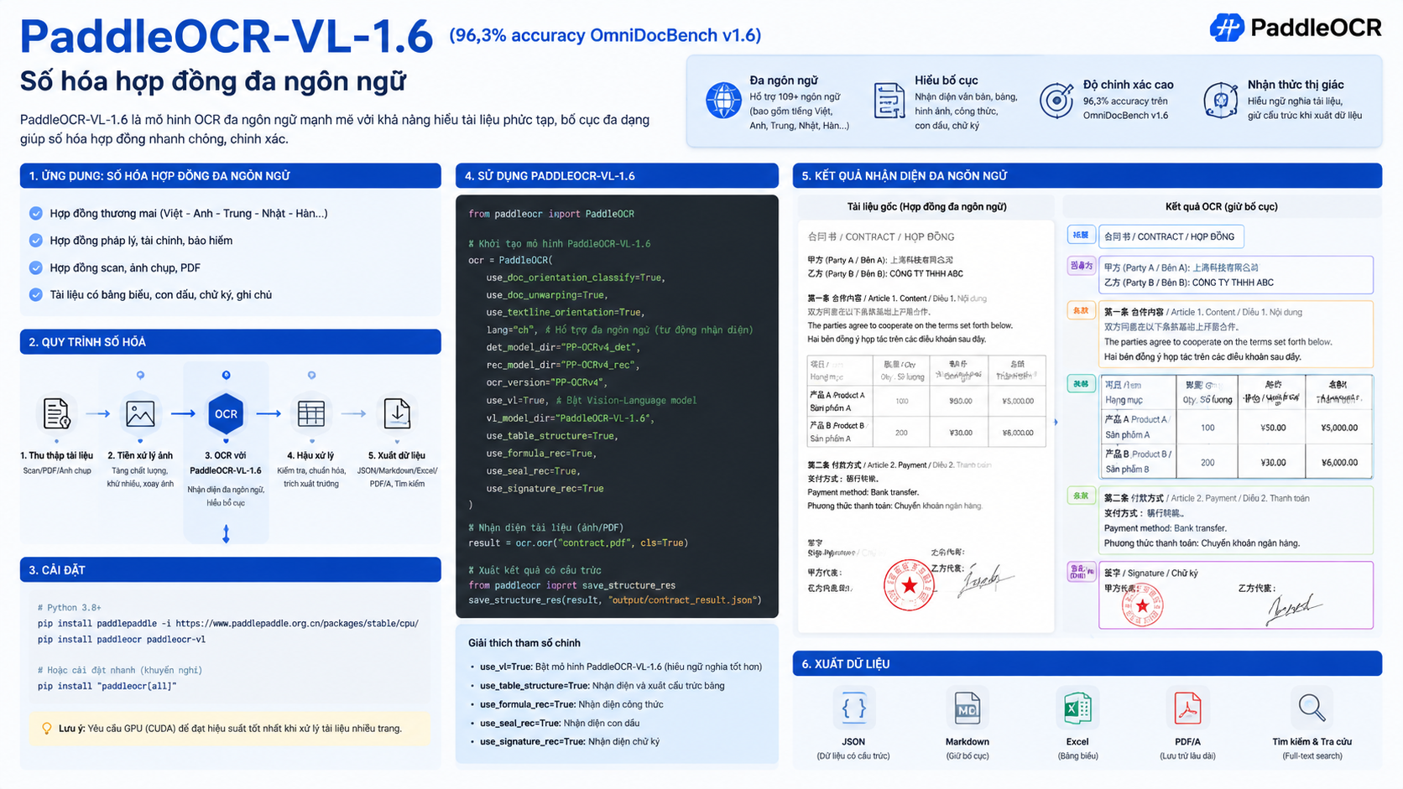Click the section header 5. KẾT QUẢ NHẬN DIỆN ĐA NGÔN NGỮ

pyautogui.click(x=1087, y=176)
